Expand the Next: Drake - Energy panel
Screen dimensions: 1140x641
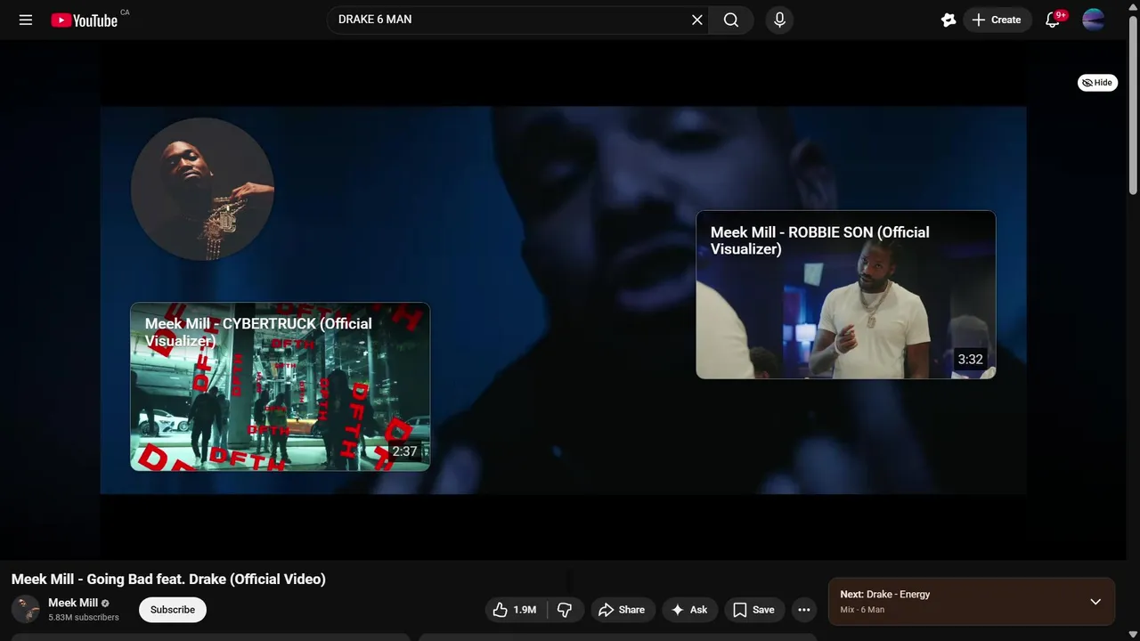(1095, 602)
